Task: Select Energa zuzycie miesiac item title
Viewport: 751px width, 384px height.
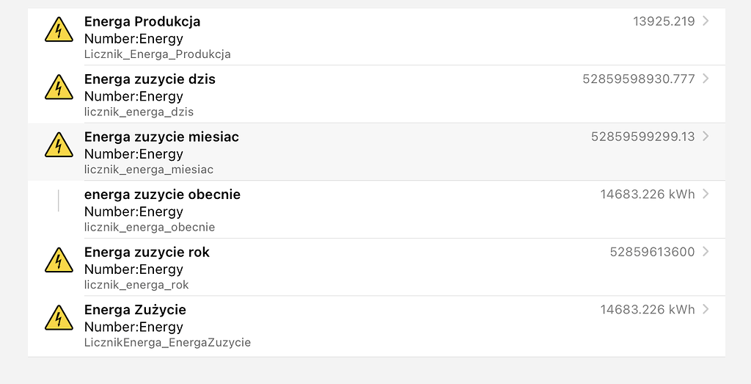Action: pos(161,137)
